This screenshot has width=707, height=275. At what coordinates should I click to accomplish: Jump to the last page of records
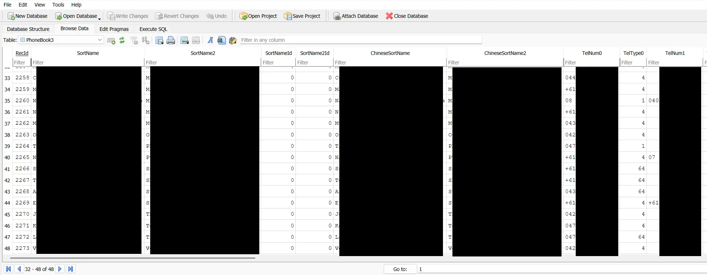71,269
